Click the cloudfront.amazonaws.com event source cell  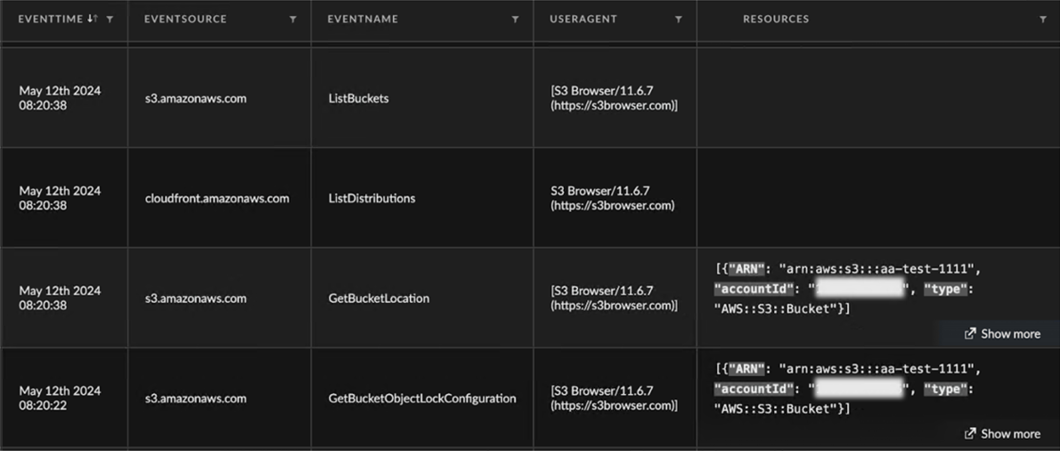217,198
